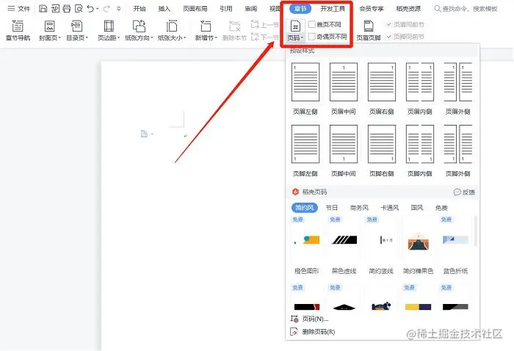Open the Undo history dropdown arrow
The height and width of the screenshot is (351, 514).
click(x=98, y=9)
